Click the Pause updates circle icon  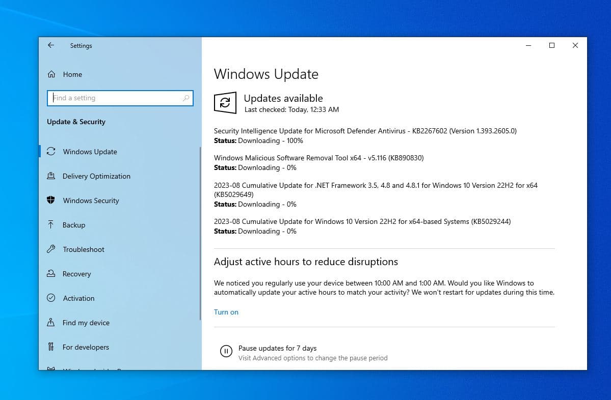(x=226, y=351)
